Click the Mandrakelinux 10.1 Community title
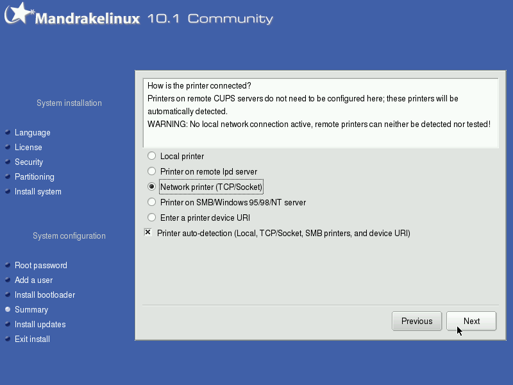513x385 pixels. pyautogui.click(x=154, y=19)
